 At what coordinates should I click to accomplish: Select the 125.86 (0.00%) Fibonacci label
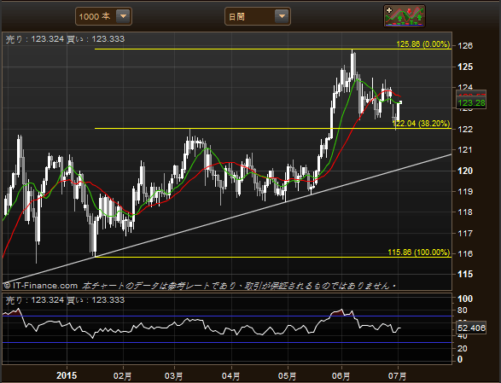[423, 44]
